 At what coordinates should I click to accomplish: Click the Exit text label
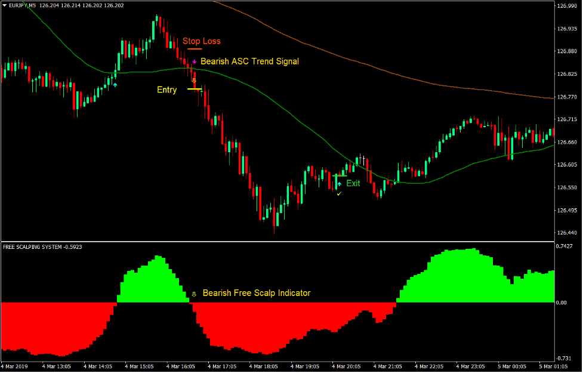(x=353, y=183)
